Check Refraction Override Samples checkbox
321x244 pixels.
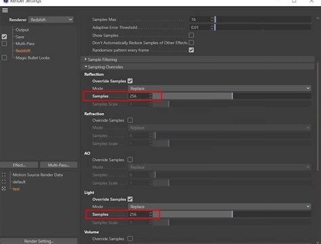coord(130,120)
